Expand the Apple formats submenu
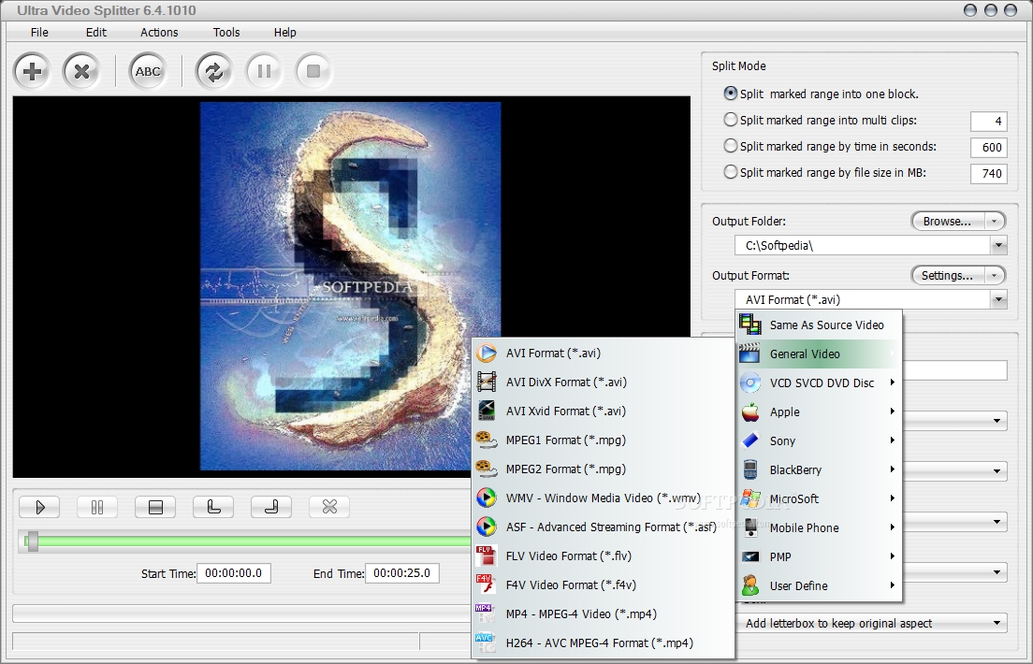The image size is (1033, 664). (819, 411)
